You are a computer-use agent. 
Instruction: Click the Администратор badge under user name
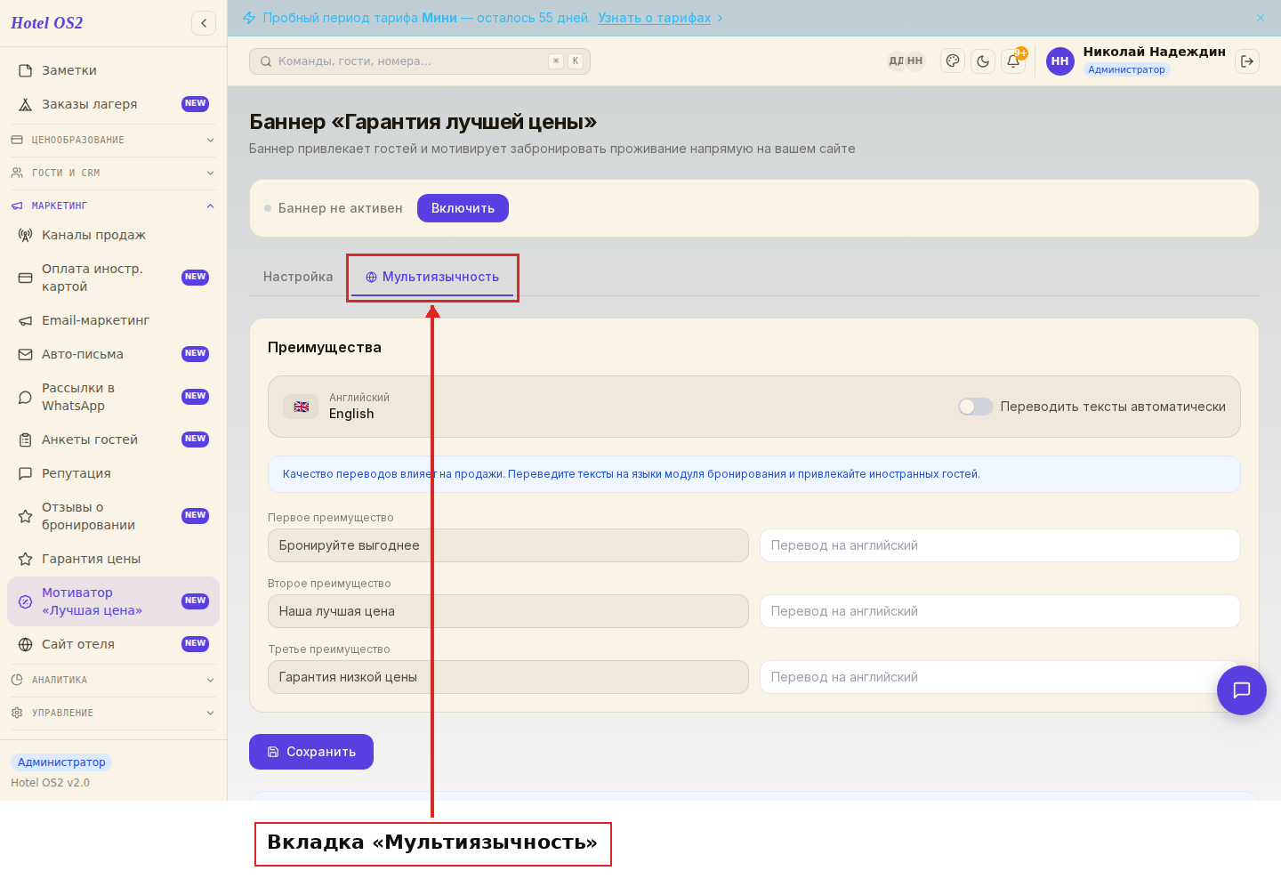pyautogui.click(x=1126, y=69)
